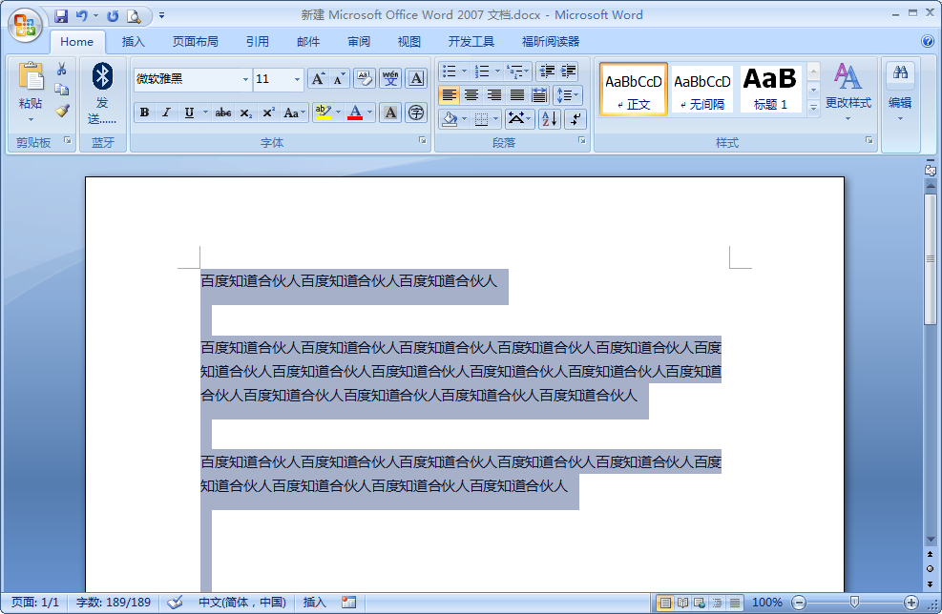Copy the selected text
942x614 pixels.
point(61,90)
